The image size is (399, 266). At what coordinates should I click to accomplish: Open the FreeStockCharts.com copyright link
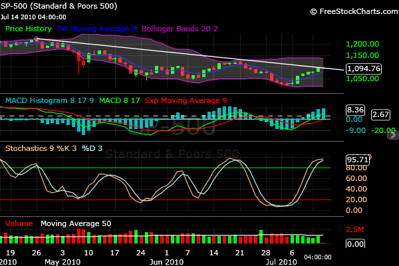coord(354,11)
